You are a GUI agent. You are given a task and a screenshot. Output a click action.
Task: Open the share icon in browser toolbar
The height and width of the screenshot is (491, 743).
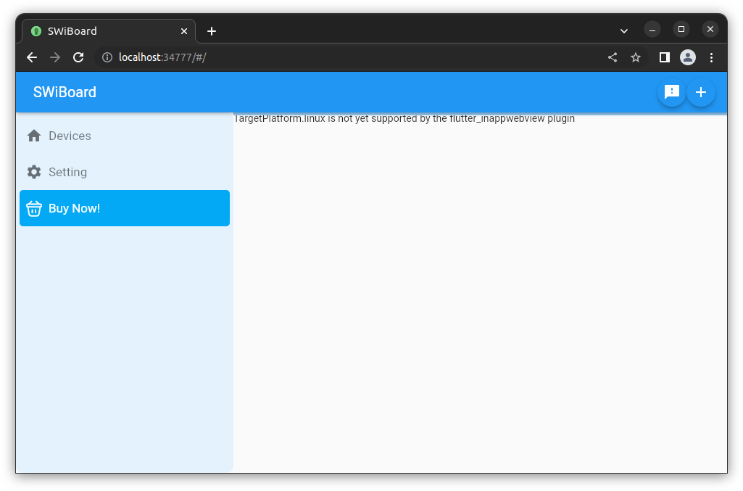coord(612,57)
